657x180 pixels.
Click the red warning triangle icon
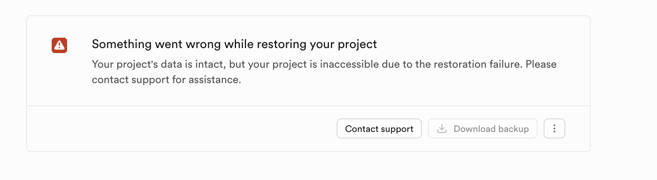[x=59, y=45]
